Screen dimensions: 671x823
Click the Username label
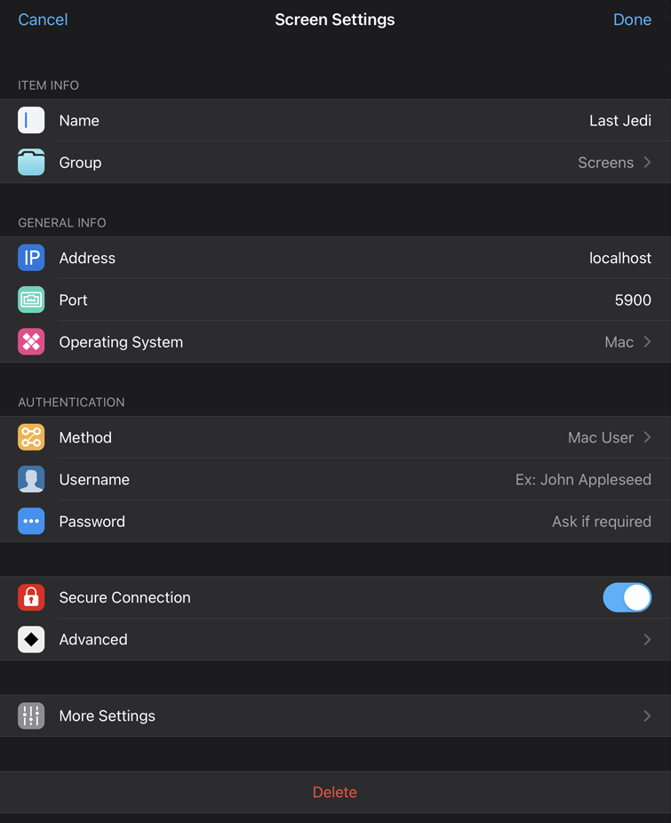[94, 479]
